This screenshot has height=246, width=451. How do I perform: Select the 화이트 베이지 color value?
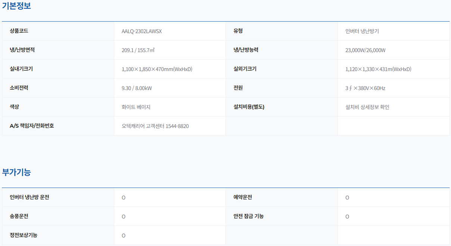136,107
